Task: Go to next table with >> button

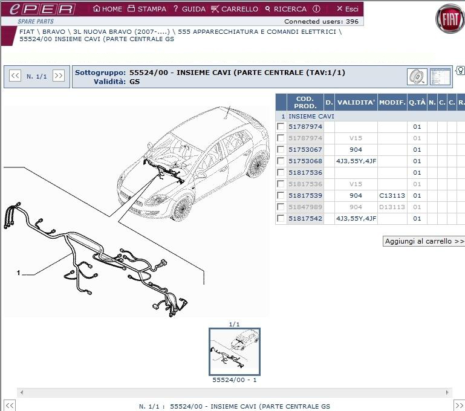Action: pyautogui.click(x=58, y=76)
